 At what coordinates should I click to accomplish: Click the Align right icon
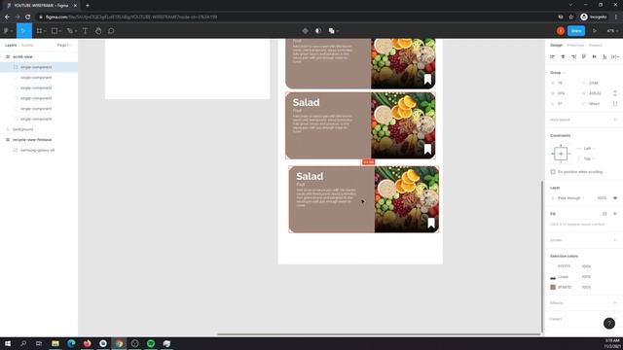[x=573, y=56]
